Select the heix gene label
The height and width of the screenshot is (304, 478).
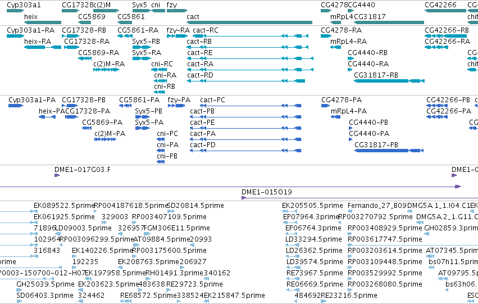(31, 16)
